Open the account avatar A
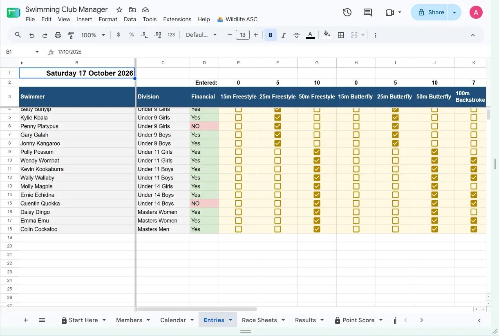This screenshot has height=336, width=499. pyautogui.click(x=476, y=12)
